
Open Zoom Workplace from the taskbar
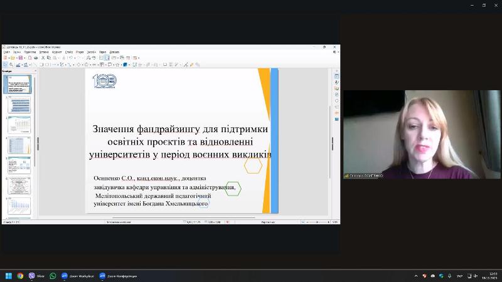point(78,276)
